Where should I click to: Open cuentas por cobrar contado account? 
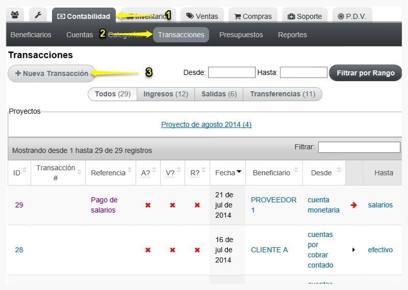pyautogui.click(x=320, y=250)
